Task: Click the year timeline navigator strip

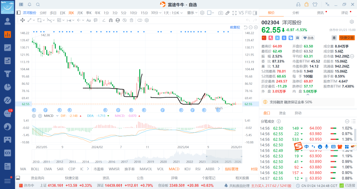Action: [x=137, y=157]
